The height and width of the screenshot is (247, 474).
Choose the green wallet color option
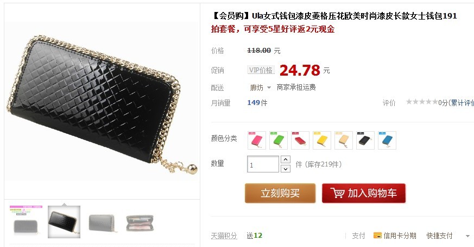point(279,140)
